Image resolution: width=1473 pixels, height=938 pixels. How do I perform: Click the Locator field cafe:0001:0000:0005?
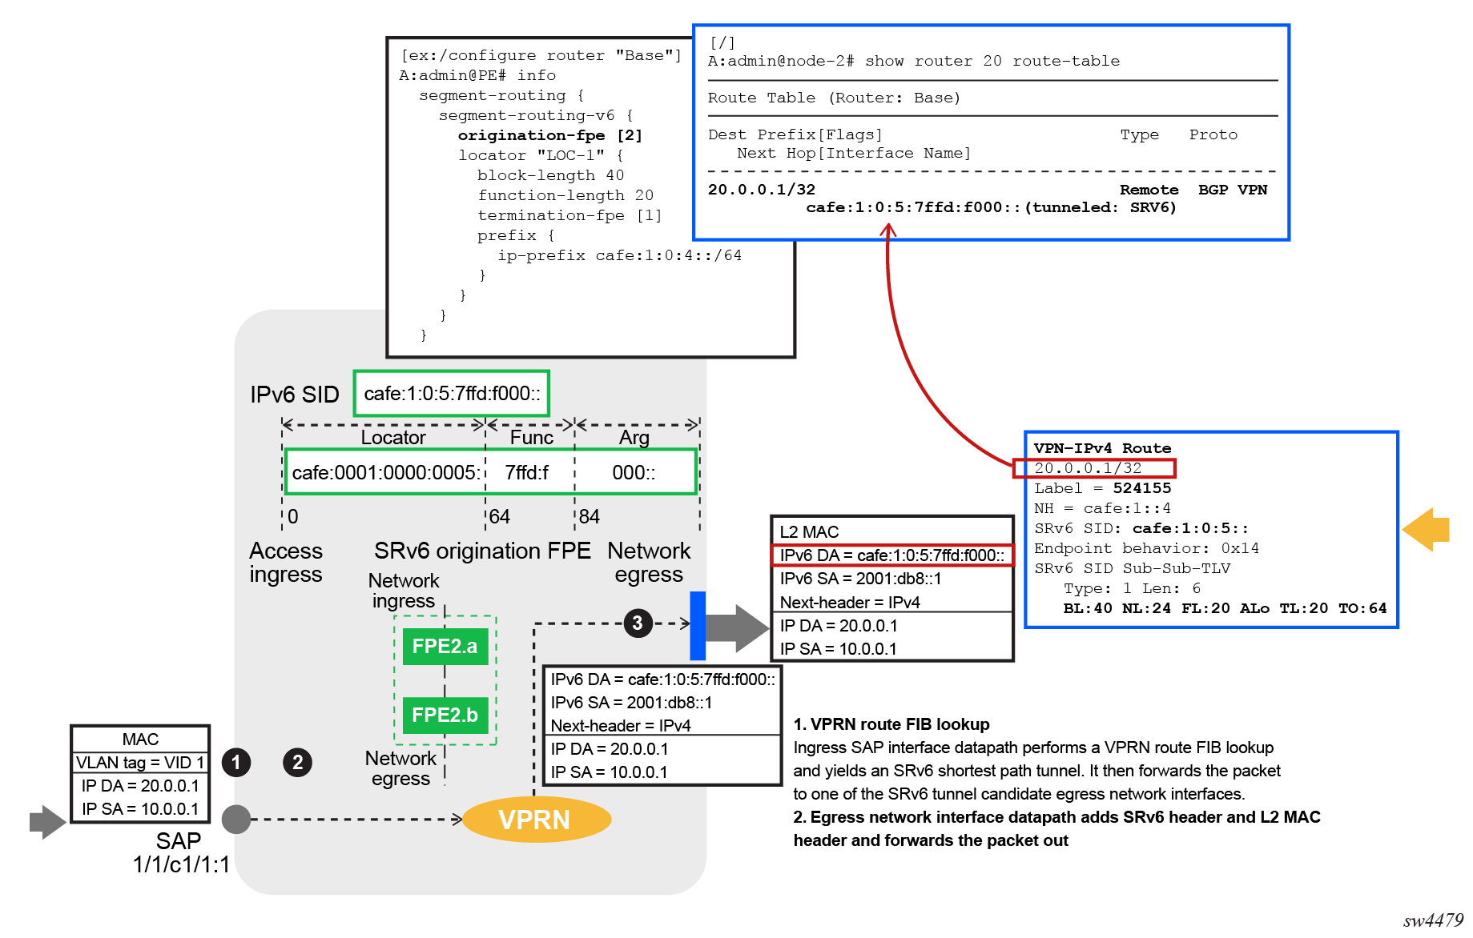point(385,473)
